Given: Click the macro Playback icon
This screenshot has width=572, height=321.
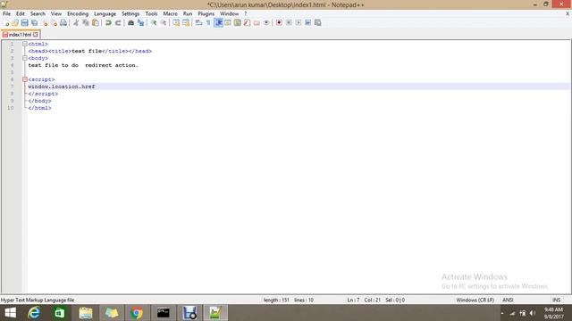Looking at the screenshot, I should (x=299, y=23).
